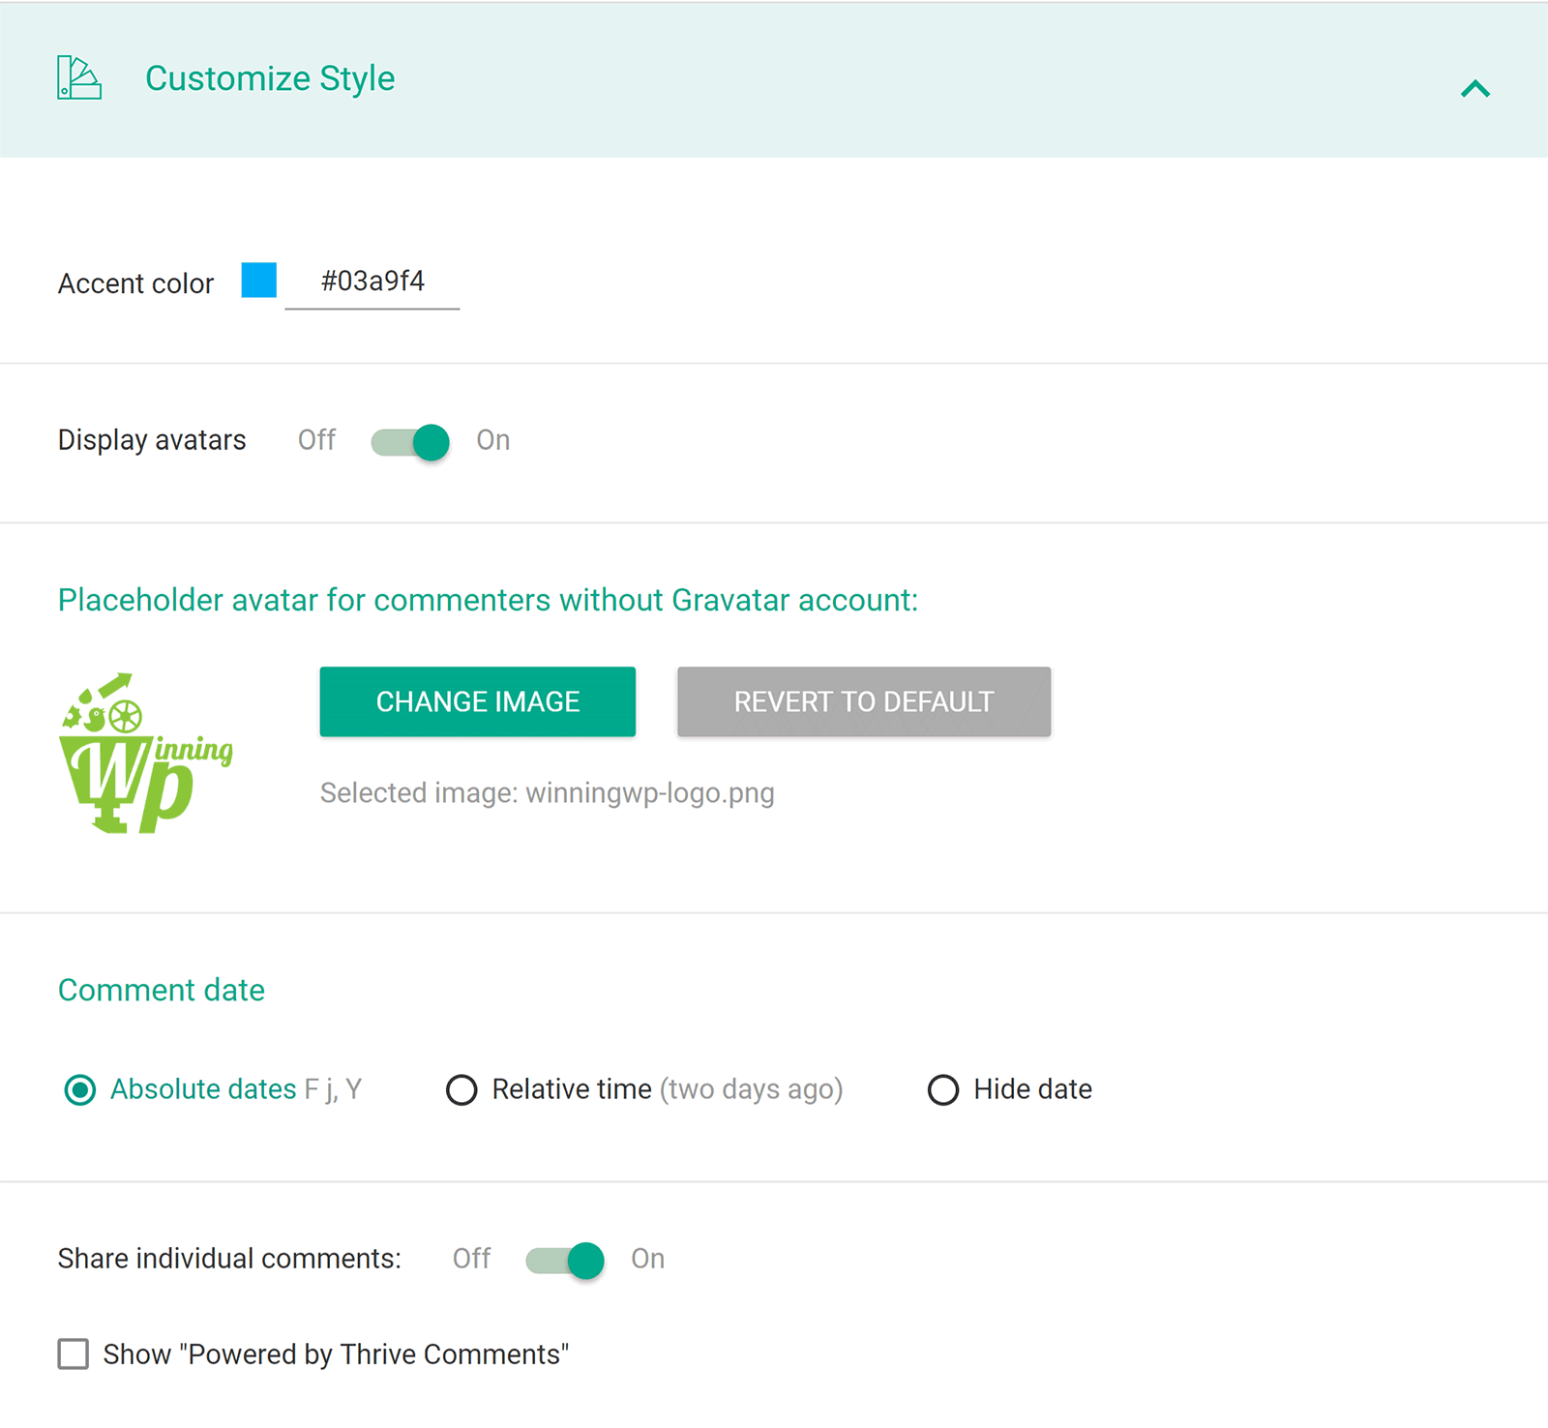
Task: Click the Customize Style palette icon
Action: [x=79, y=77]
